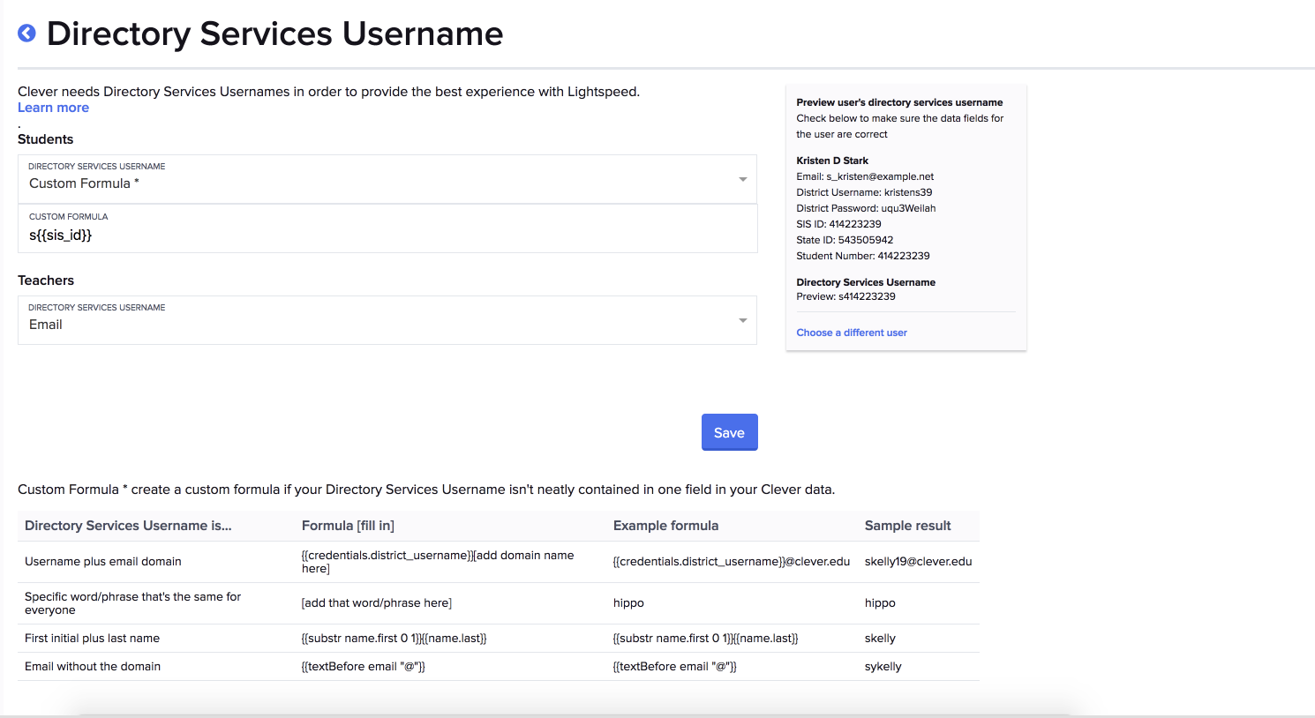Open the Learn more link
Image resolution: width=1315 pixels, height=718 pixels.
click(53, 108)
